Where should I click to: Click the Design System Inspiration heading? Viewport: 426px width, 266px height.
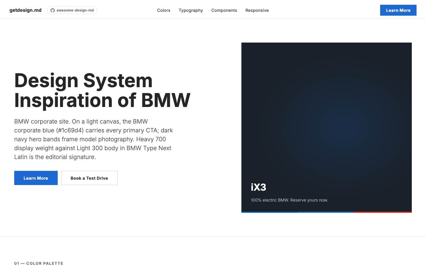point(102,90)
